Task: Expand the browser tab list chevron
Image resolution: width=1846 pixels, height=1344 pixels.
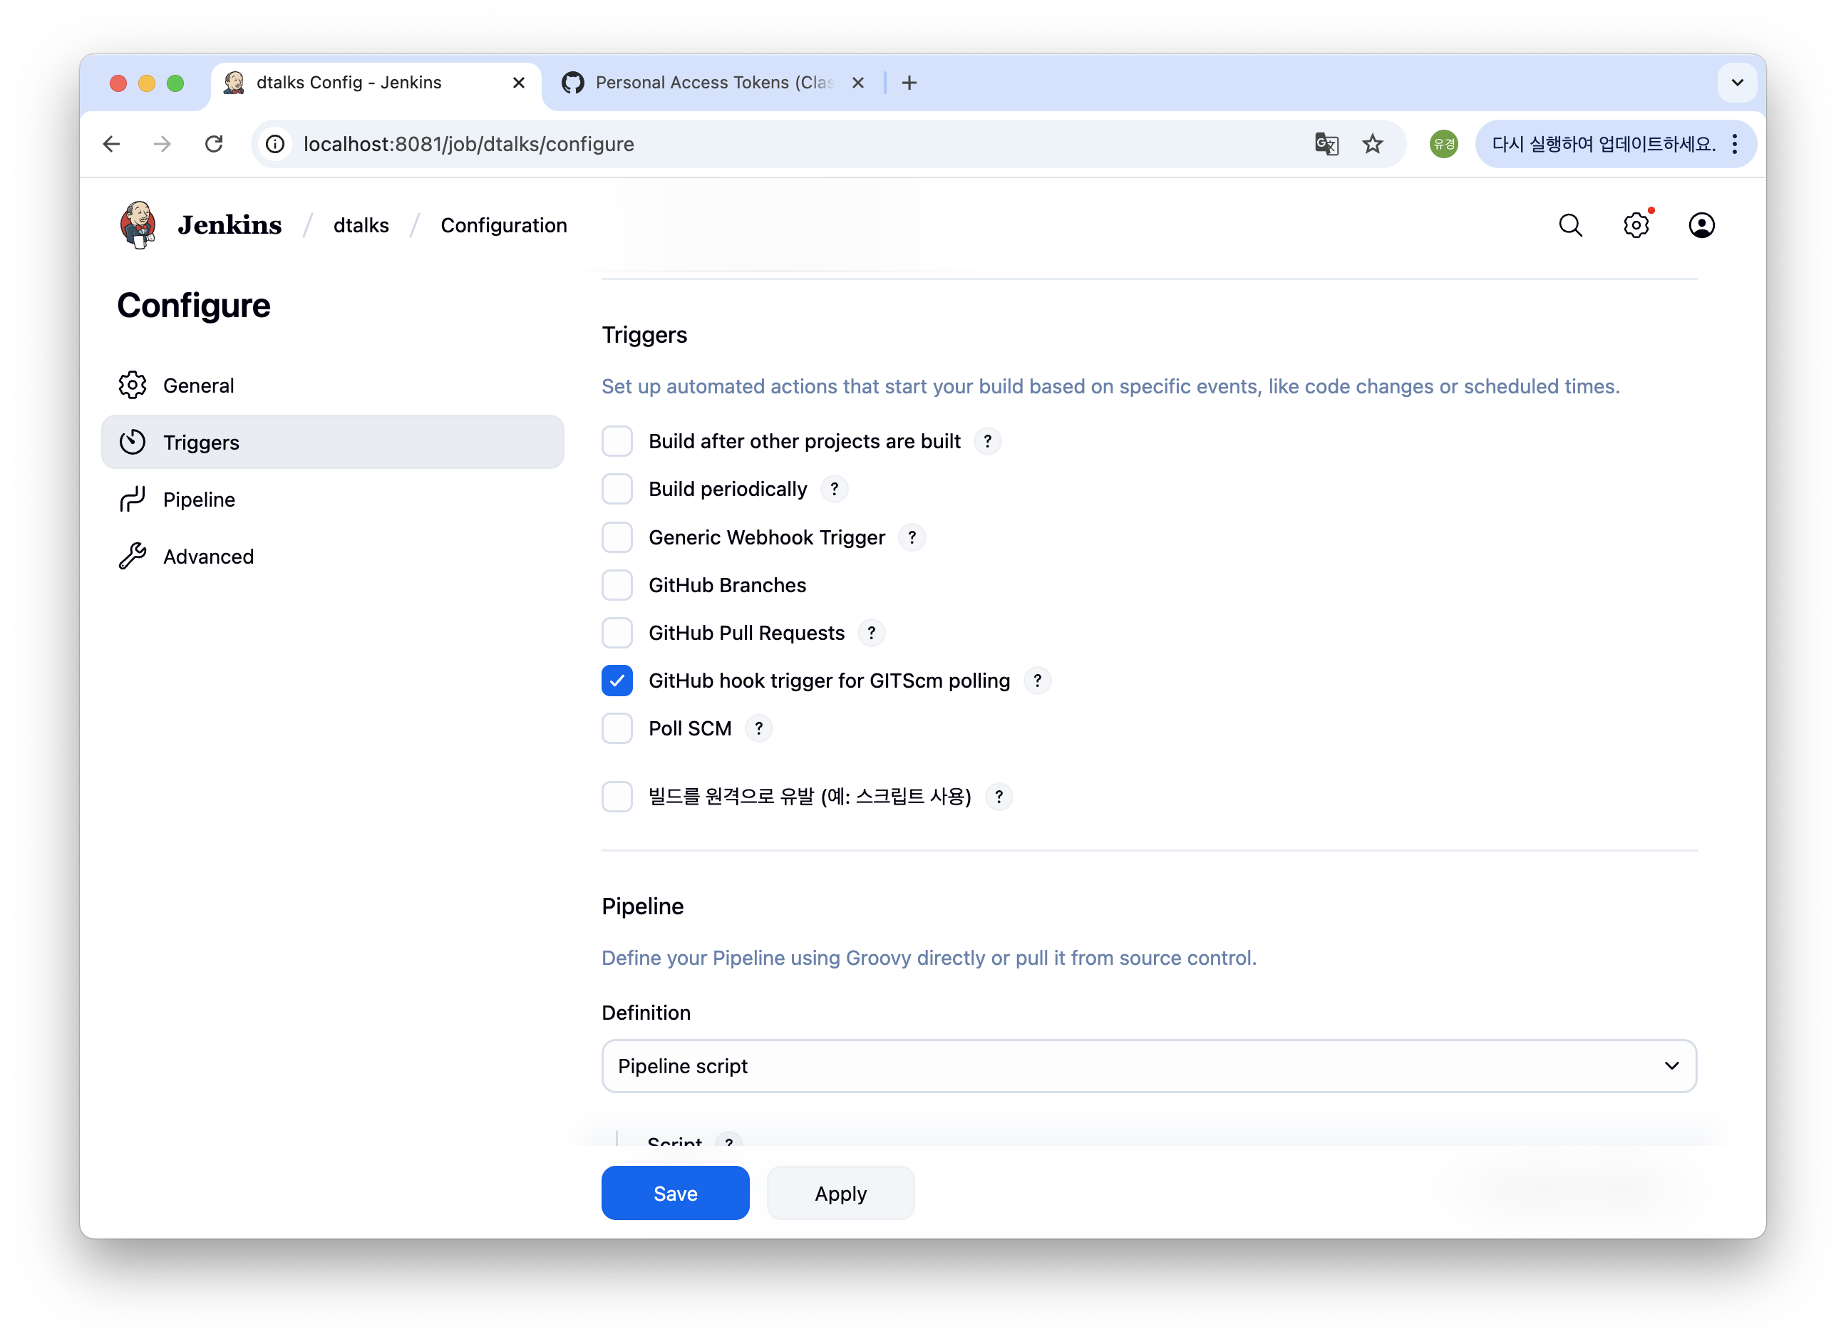Action: [1737, 82]
